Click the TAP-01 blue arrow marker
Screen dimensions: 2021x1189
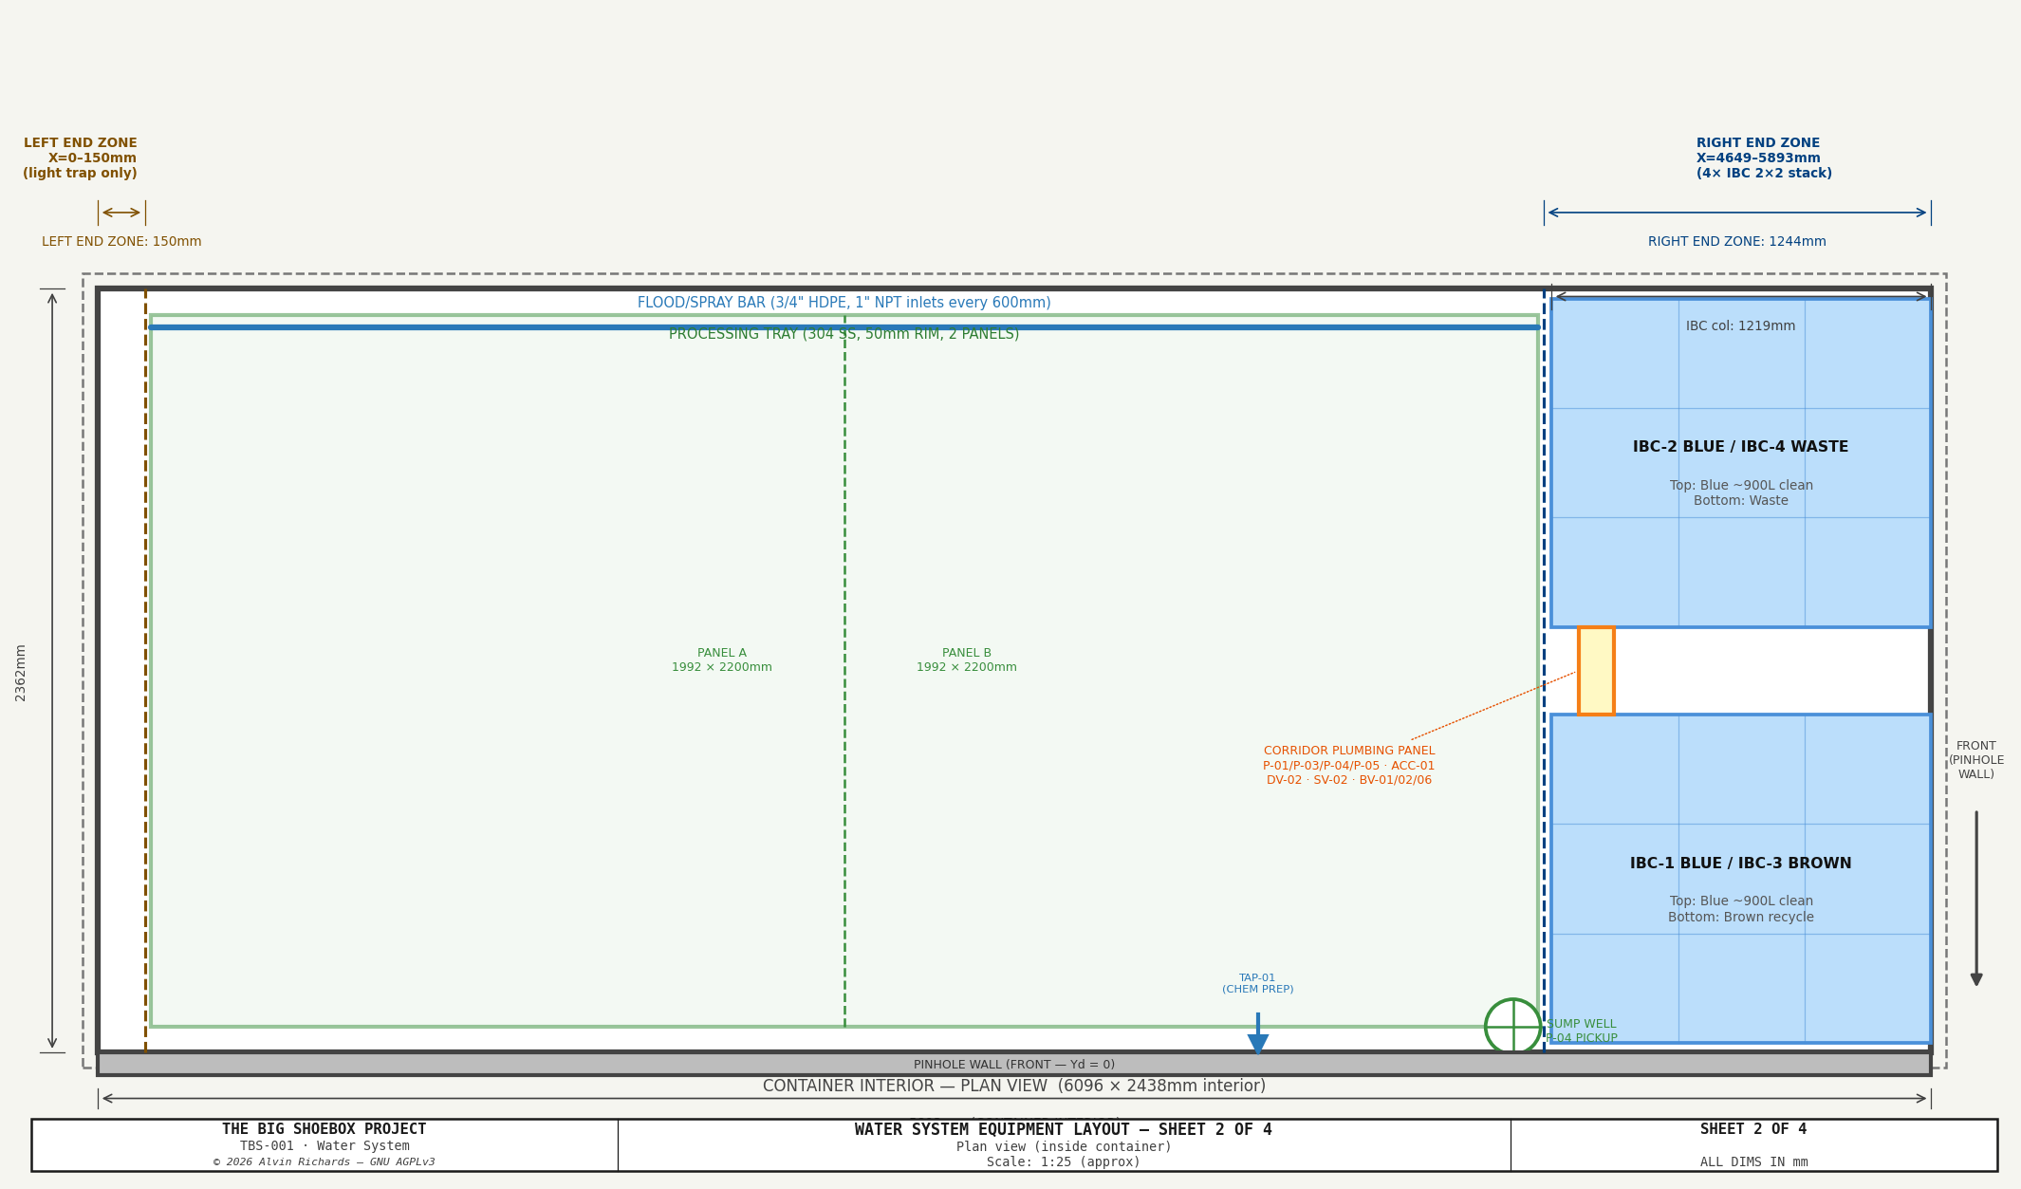click(x=1258, y=1033)
